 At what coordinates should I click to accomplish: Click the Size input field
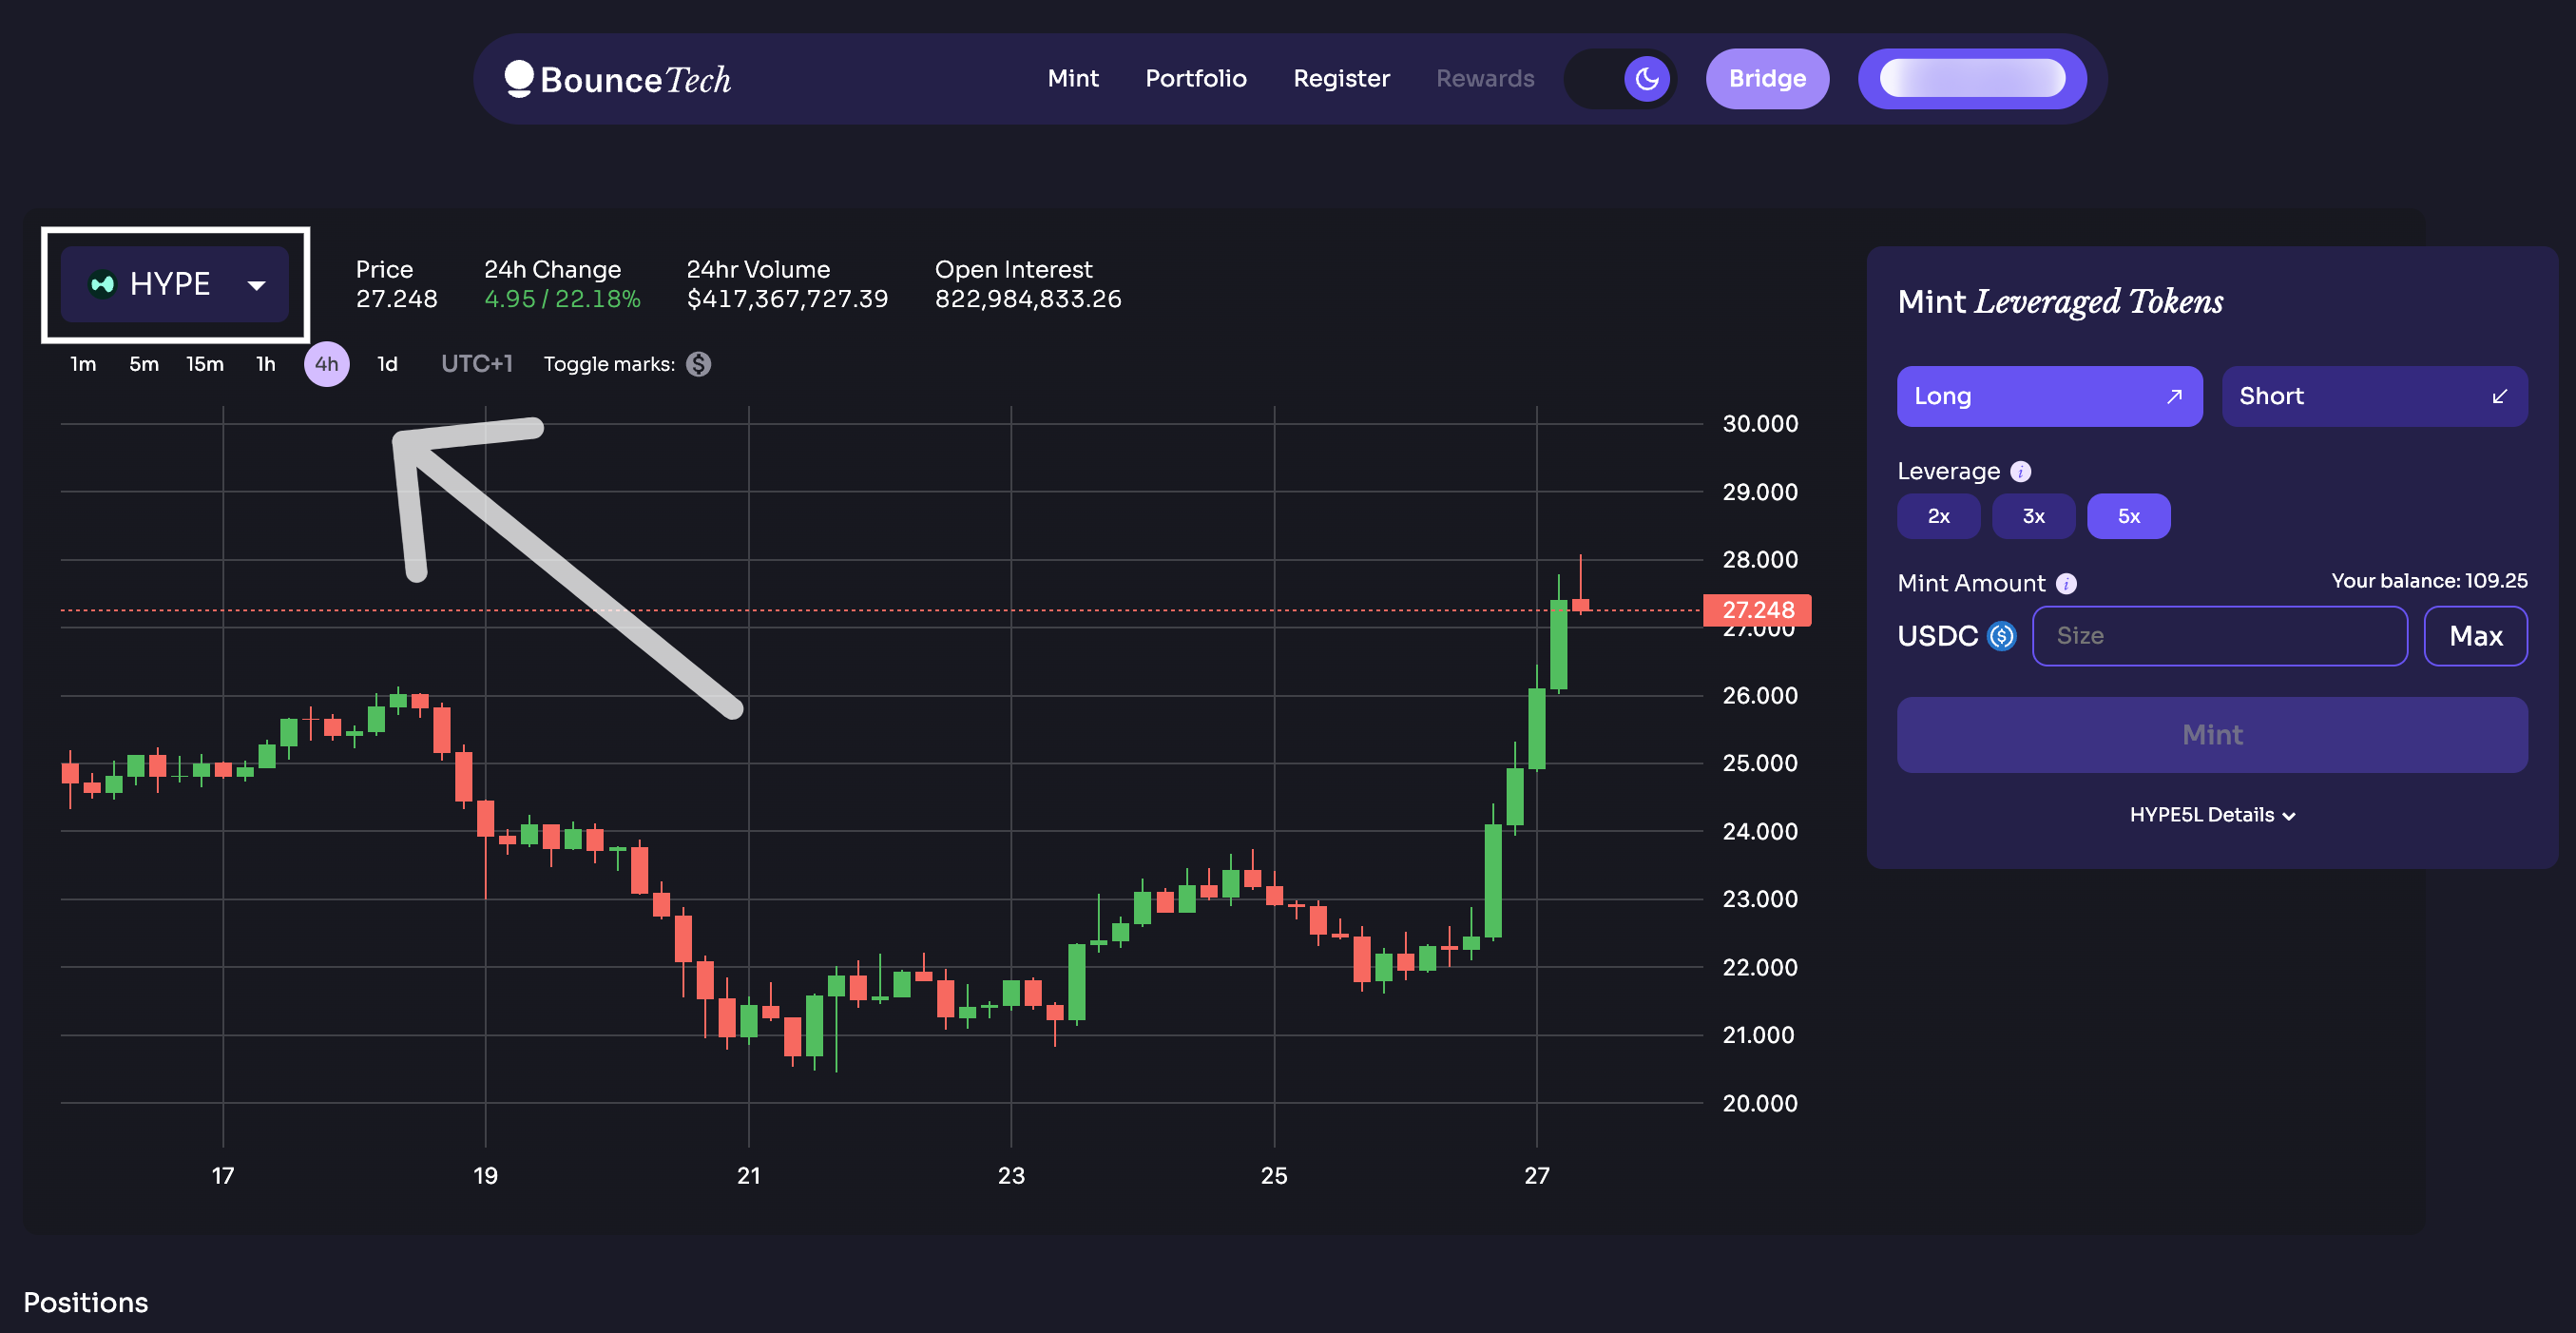2218,636
